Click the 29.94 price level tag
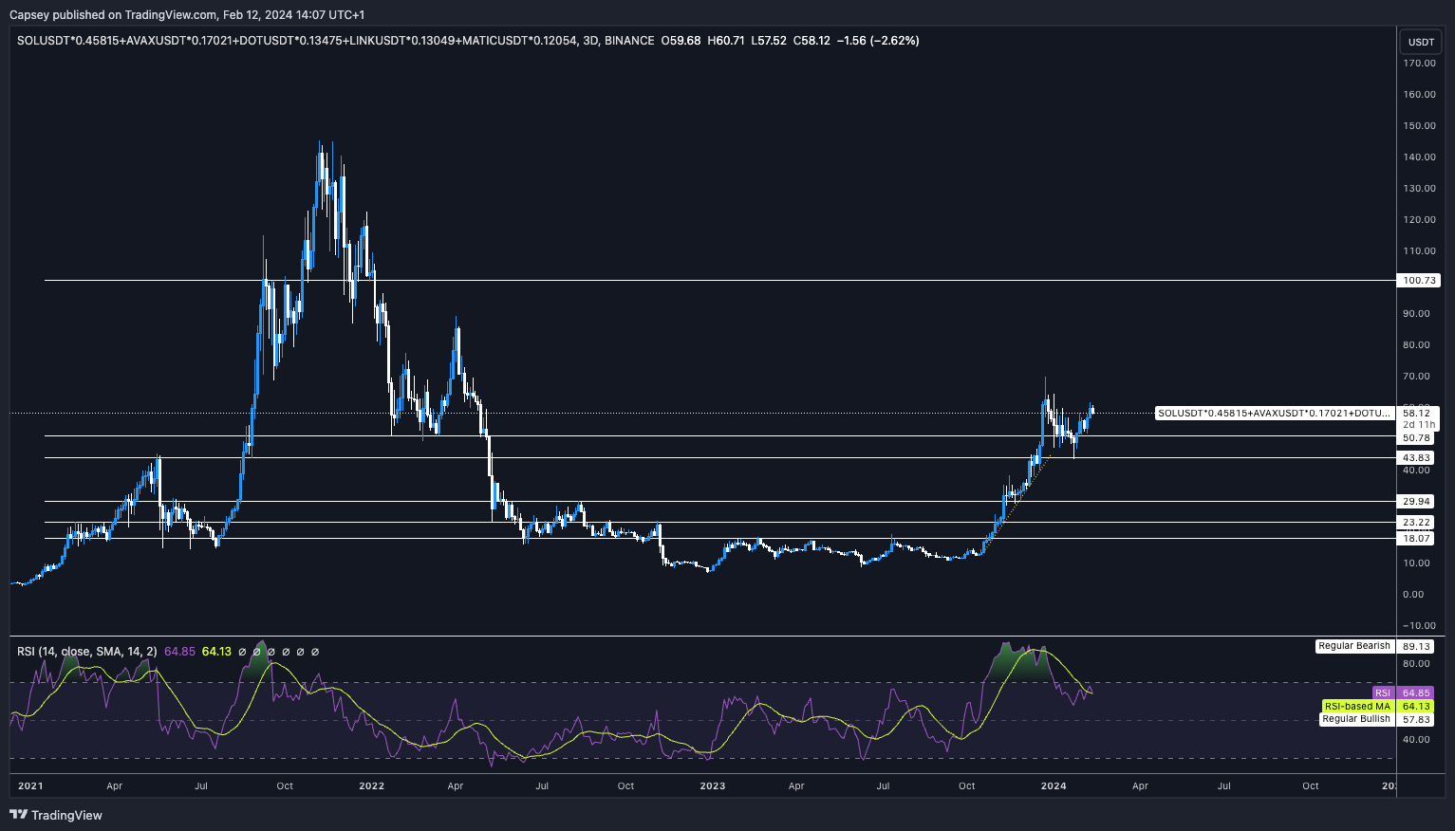The image size is (1455, 831). pyautogui.click(x=1416, y=502)
